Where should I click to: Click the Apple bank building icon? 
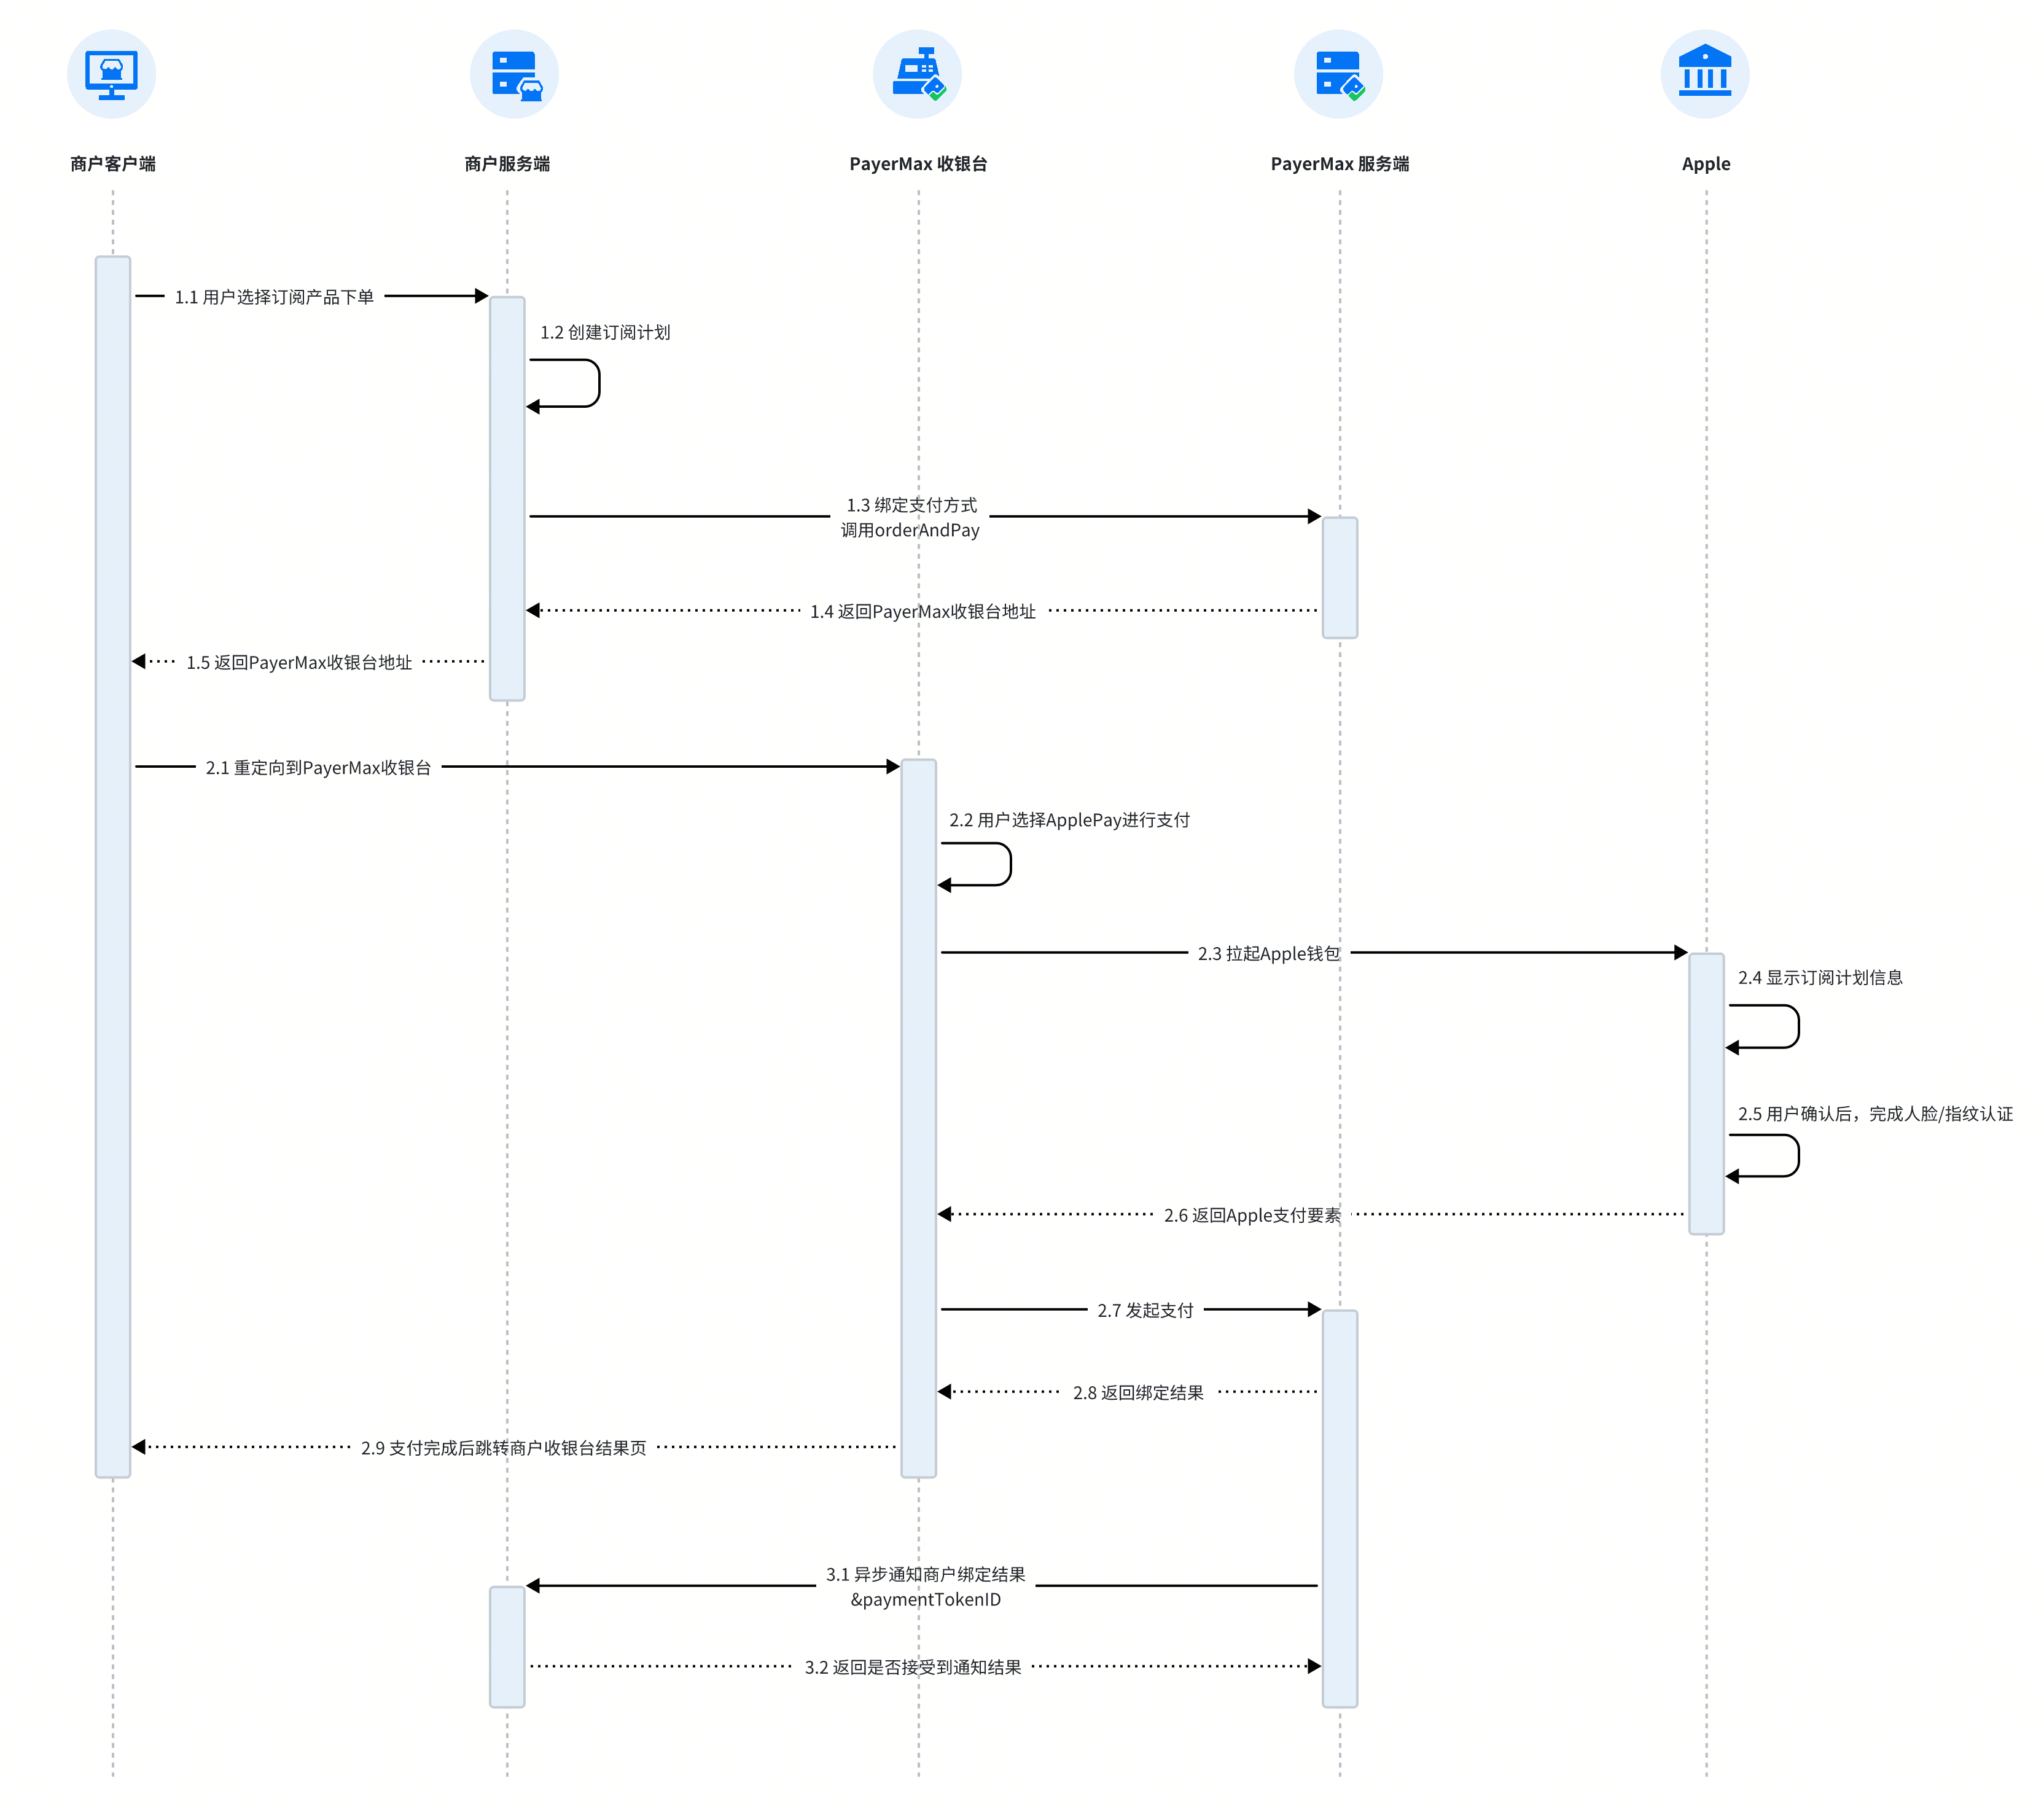[x=1705, y=74]
